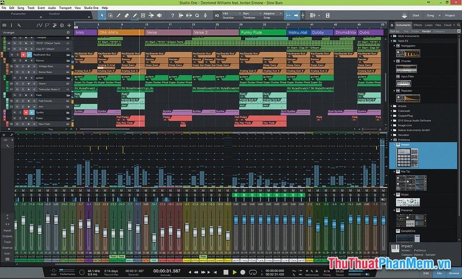Open the File menu
Image resolution: width=462 pixels, height=279 pixels.
[x=4, y=8]
